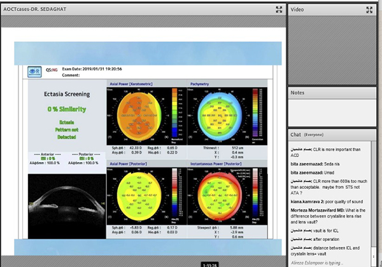Click the instantaneous power color scale bar
Screen dimensions: 382x267
[x=255, y=193]
